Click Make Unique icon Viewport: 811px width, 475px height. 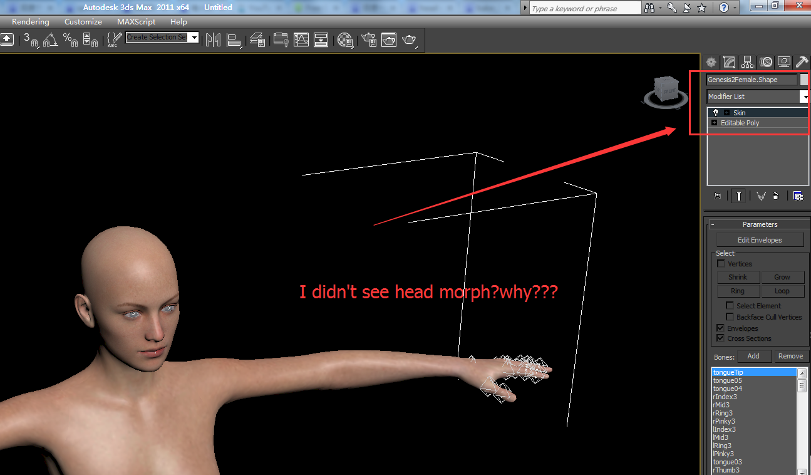click(761, 196)
